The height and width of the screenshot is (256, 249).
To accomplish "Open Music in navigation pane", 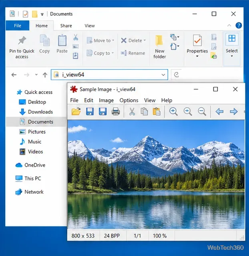I will click(30, 141).
